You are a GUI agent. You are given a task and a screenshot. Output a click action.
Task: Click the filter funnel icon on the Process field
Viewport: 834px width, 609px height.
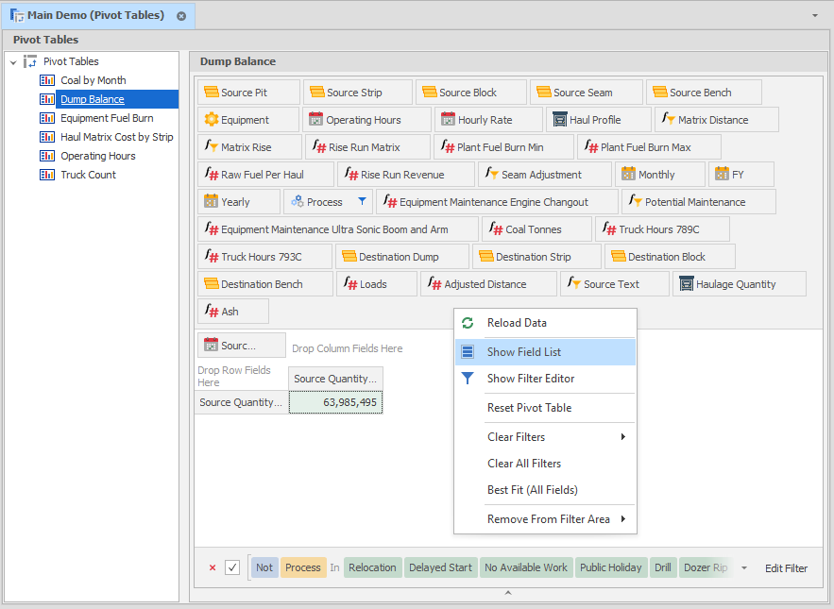(x=360, y=201)
